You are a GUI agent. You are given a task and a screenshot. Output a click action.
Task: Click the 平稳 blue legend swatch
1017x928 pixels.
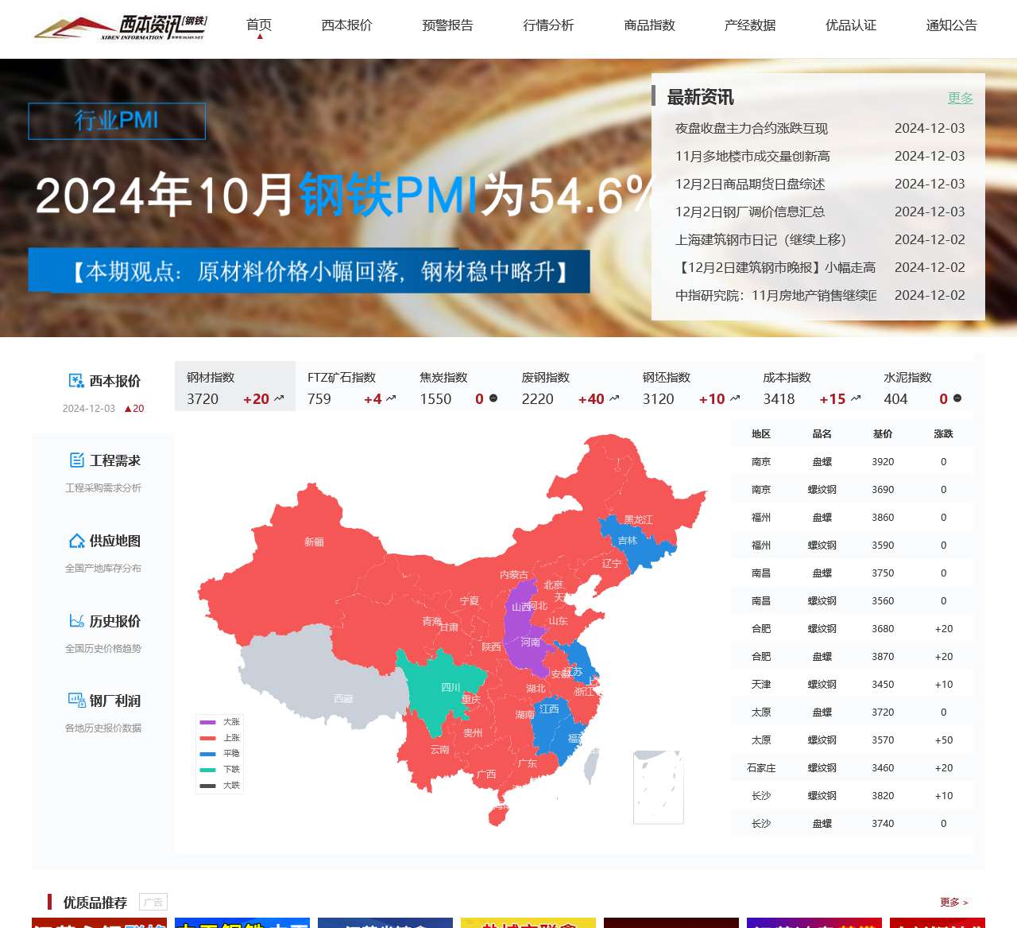[207, 754]
